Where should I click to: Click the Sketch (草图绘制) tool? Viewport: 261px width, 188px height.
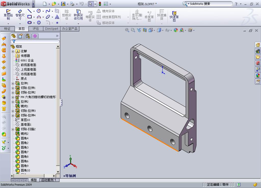coord(8,15)
